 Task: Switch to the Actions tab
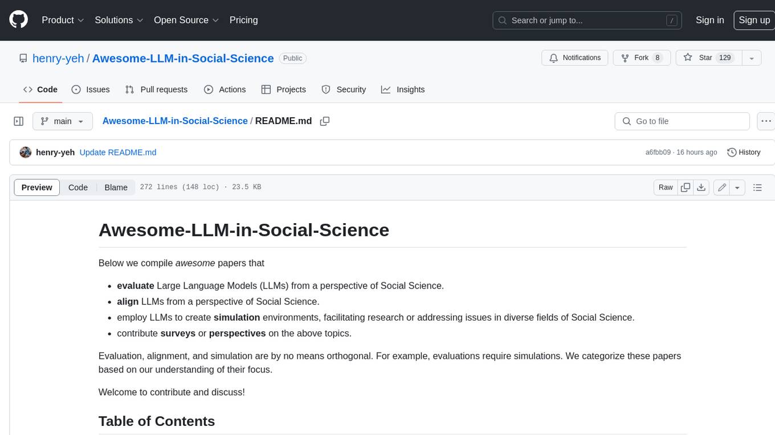(x=225, y=89)
